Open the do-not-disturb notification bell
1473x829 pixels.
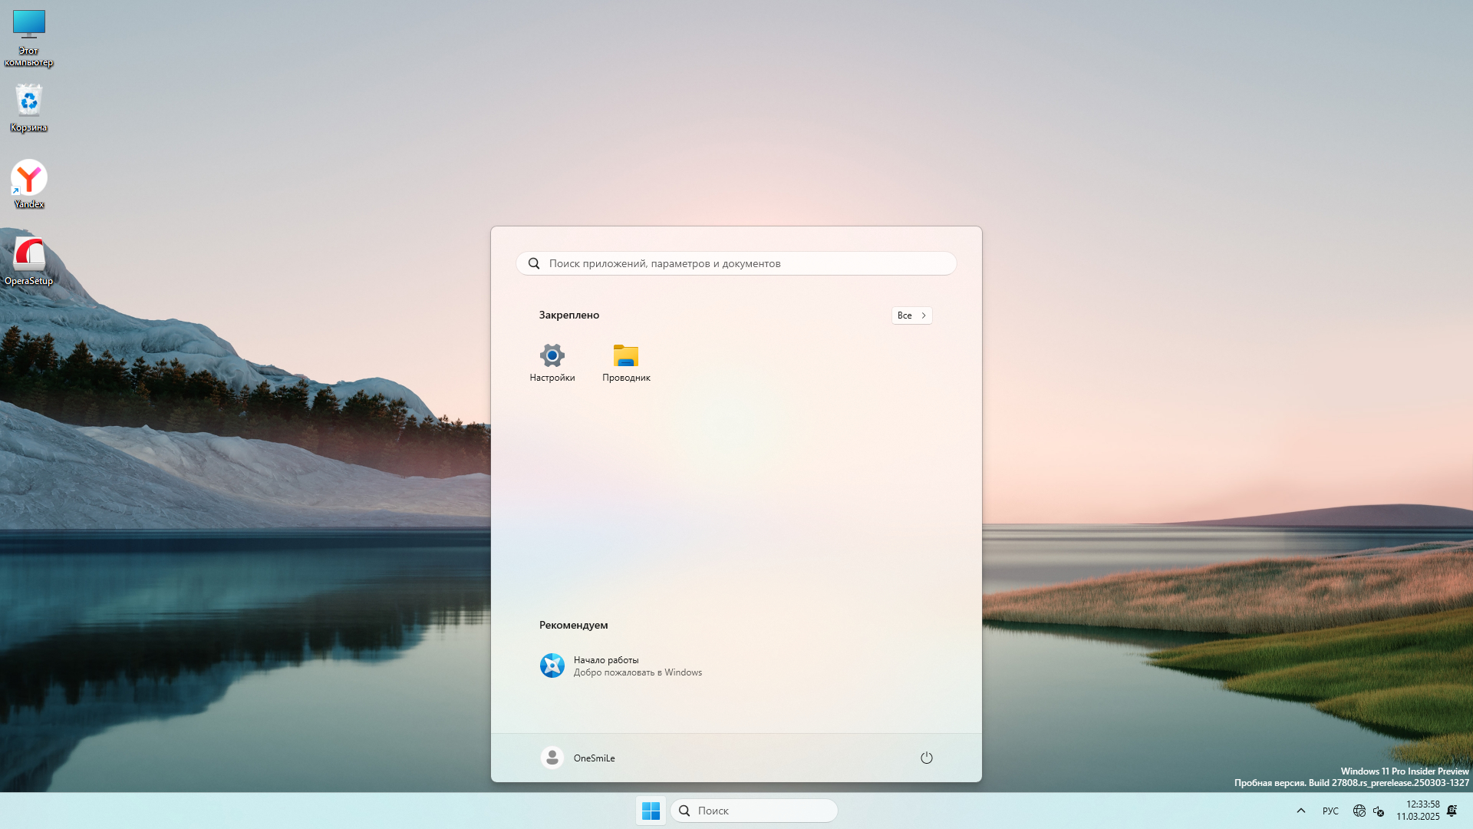(1452, 811)
